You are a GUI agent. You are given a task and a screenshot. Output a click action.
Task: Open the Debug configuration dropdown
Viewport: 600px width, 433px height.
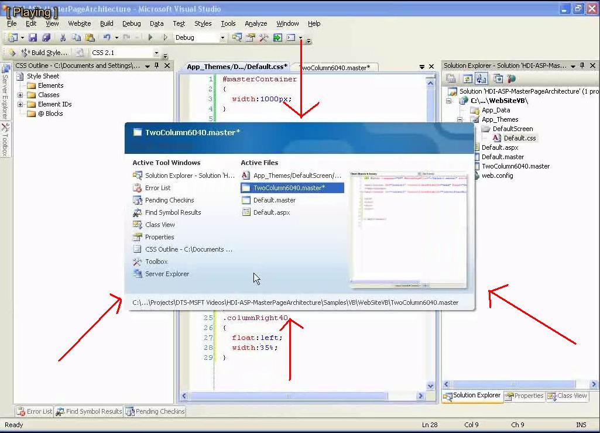pos(222,37)
